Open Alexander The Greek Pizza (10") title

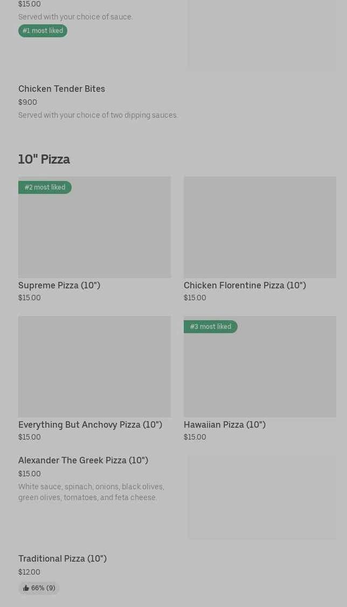coord(83,460)
